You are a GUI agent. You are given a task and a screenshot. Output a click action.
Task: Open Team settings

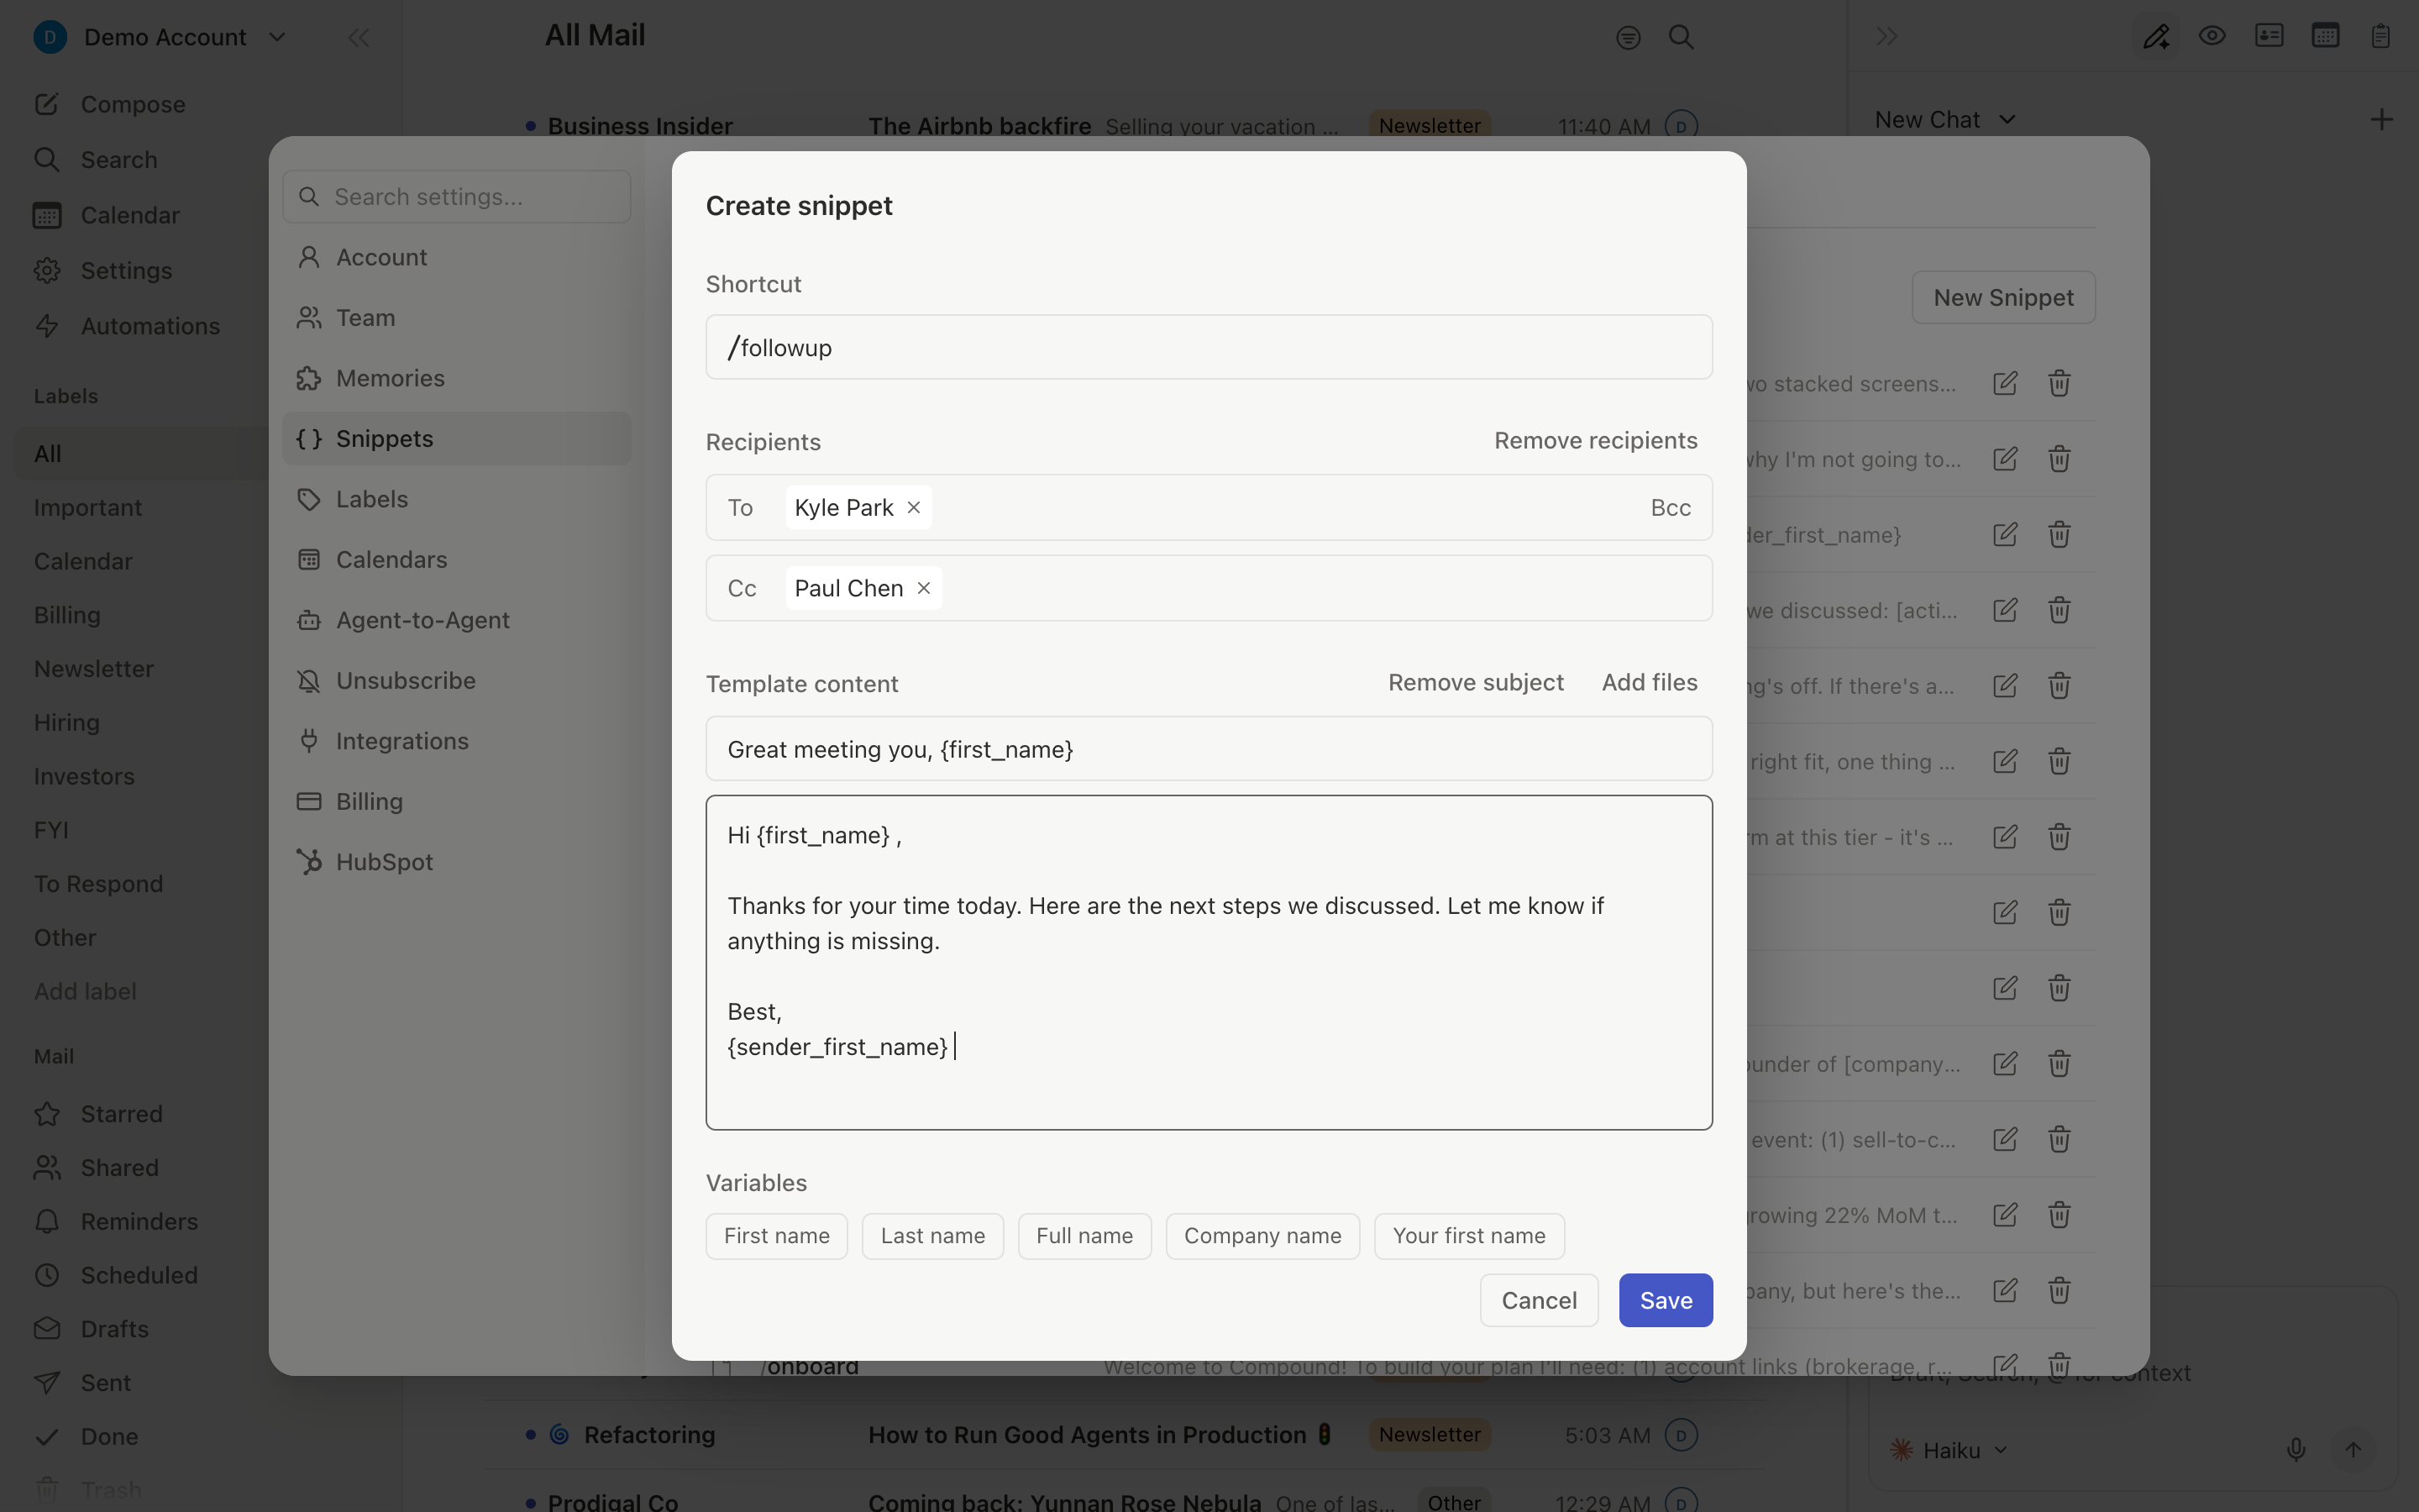pos(457,318)
